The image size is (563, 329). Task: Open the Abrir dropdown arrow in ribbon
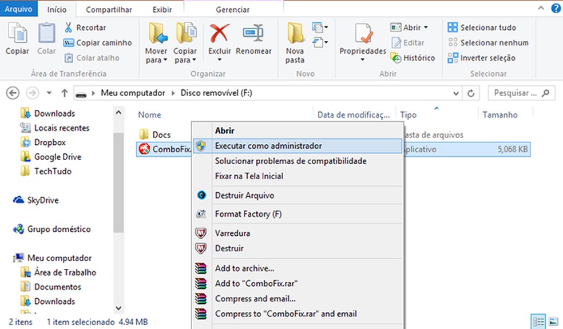tap(426, 27)
